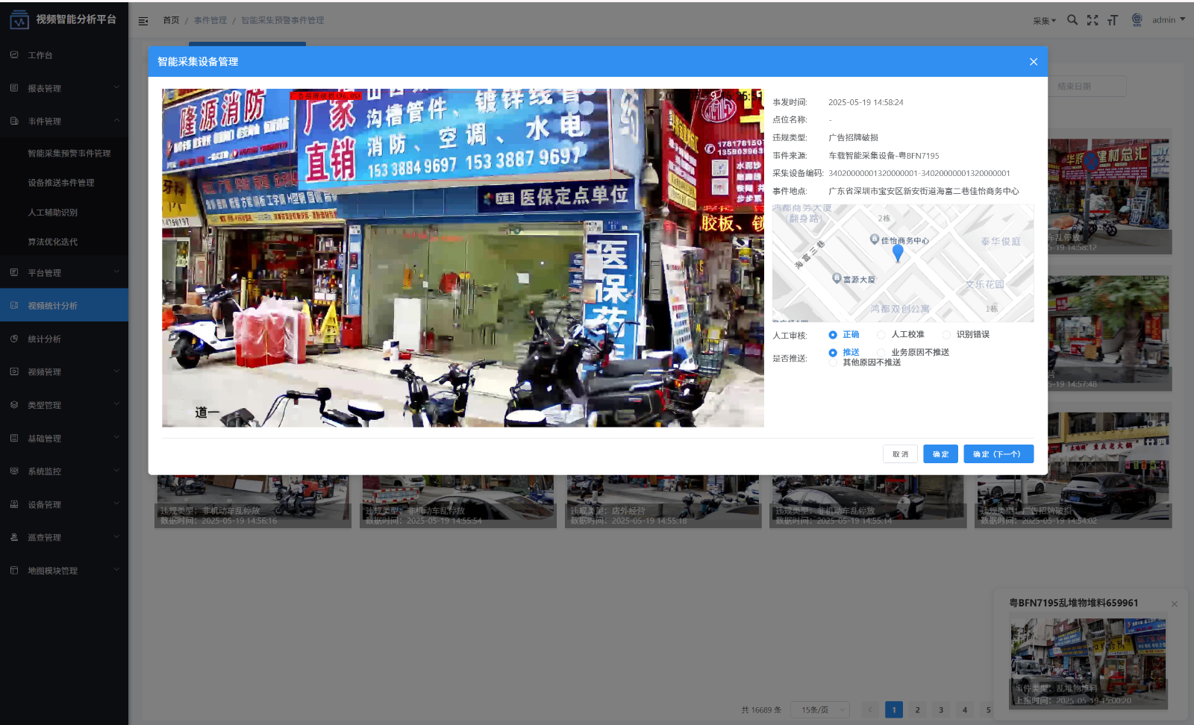Open the 采集 dropdown in header
Viewport: 1194px width, 725px height.
pyautogui.click(x=1044, y=21)
